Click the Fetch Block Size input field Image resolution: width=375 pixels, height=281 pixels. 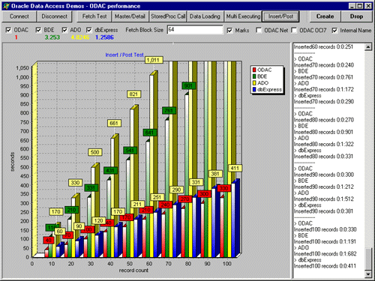tap(195, 30)
